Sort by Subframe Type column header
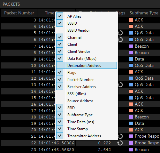The image size is (160, 153). [144, 13]
